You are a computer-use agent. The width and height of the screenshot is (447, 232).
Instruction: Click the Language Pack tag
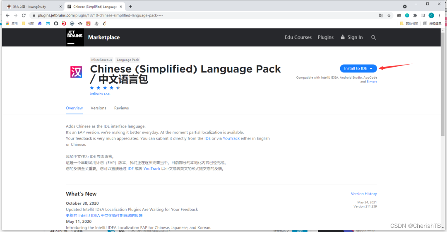point(128,60)
